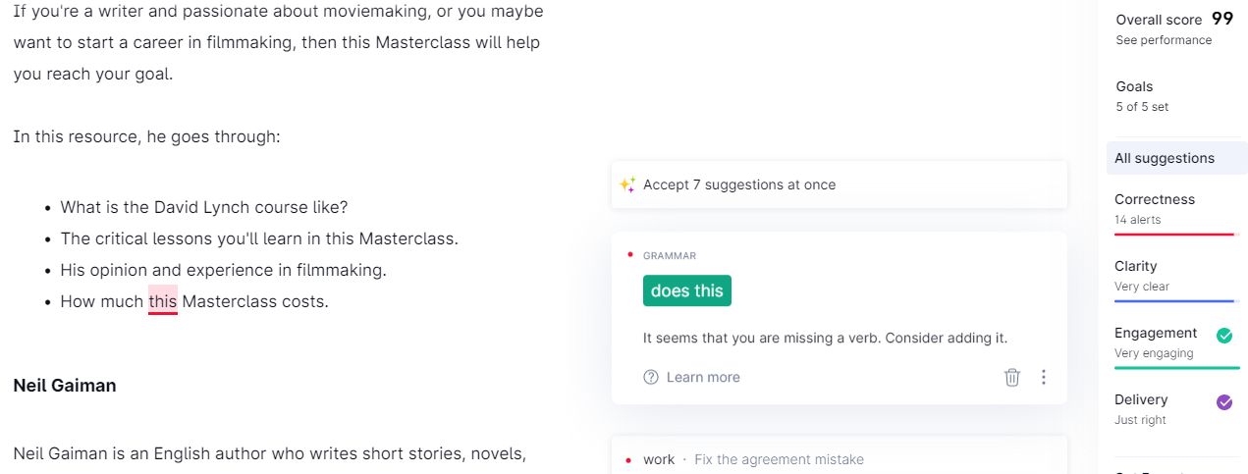This screenshot has height=474, width=1248.
Task: Click the underlined word "this" in text
Action: click(x=163, y=301)
